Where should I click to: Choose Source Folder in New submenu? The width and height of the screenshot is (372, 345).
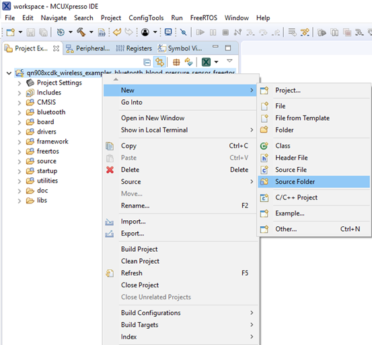(x=314, y=182)
